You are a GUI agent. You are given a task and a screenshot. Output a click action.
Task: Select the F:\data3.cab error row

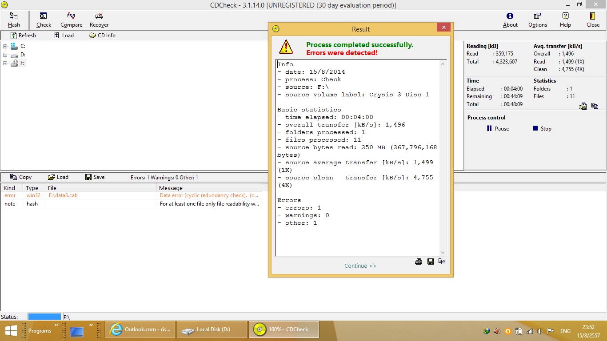pos(63,195)
